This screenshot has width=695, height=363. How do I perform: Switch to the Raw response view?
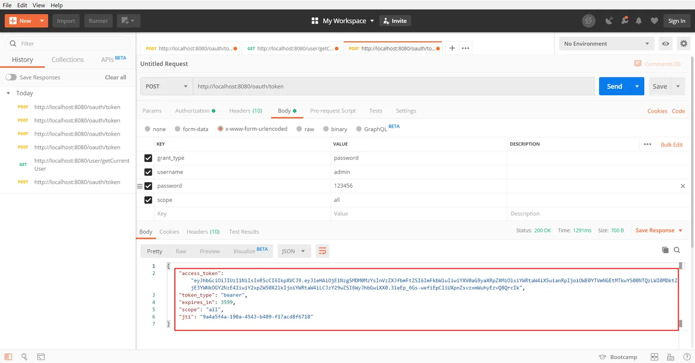pos(181,251)
